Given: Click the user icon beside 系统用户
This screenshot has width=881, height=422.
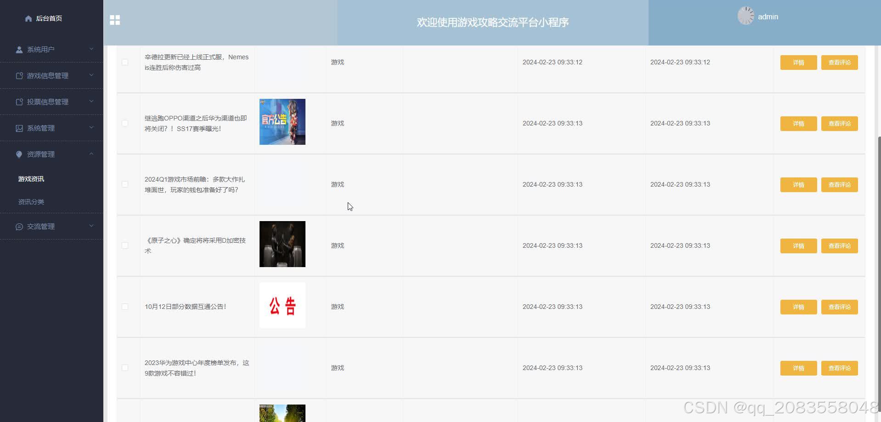Looking at the screenshot, I should tap(19, 50).
